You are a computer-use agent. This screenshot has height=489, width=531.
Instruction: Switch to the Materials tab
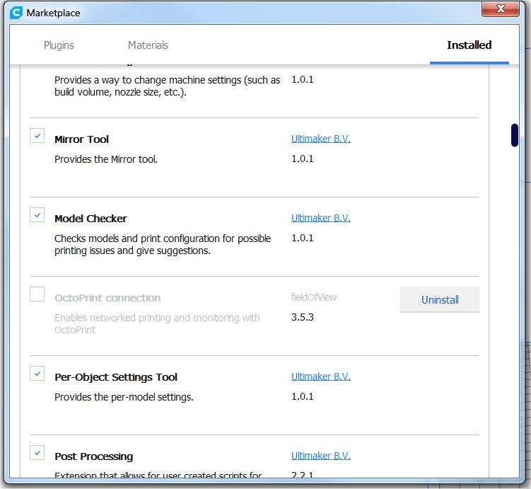tap(148, 45)
